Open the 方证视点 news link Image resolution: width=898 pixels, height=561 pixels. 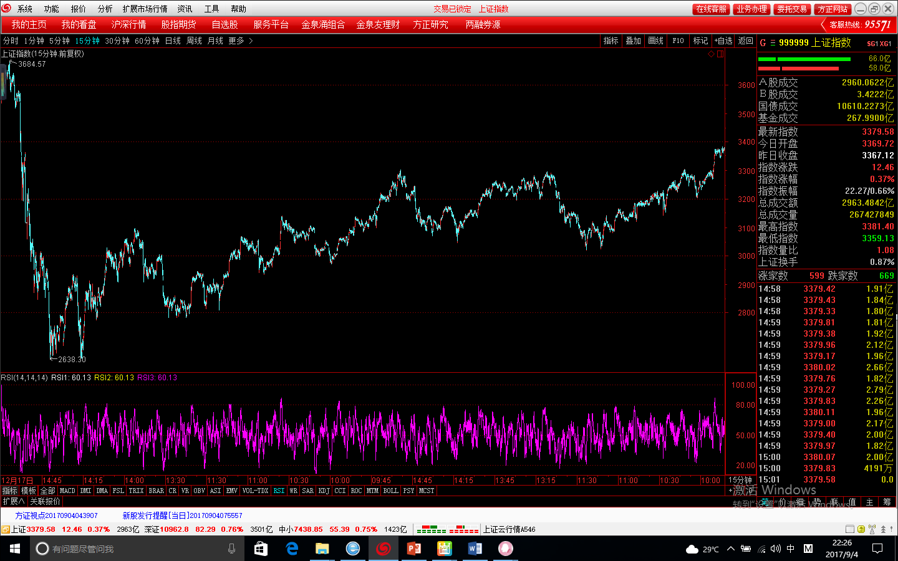(x=56, y=515)
